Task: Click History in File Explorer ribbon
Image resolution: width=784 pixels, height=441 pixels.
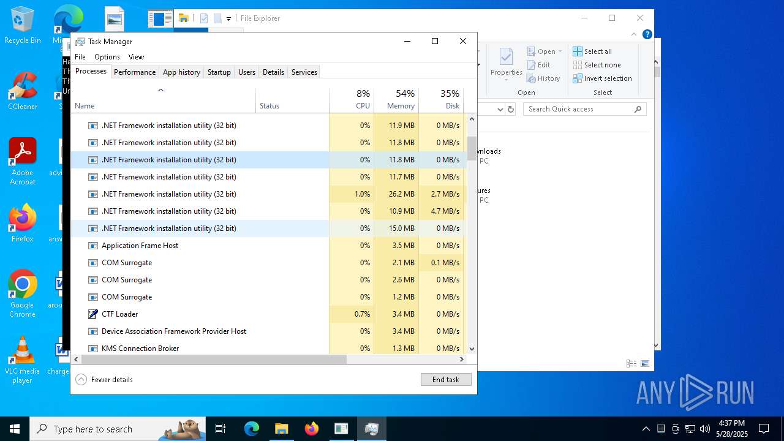Action: (x=543, y=78)
